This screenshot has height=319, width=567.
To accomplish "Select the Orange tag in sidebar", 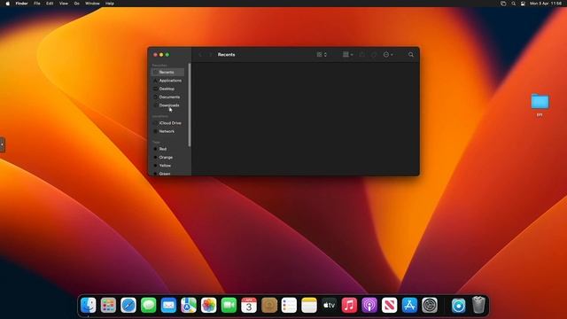I will click(167, 158).
